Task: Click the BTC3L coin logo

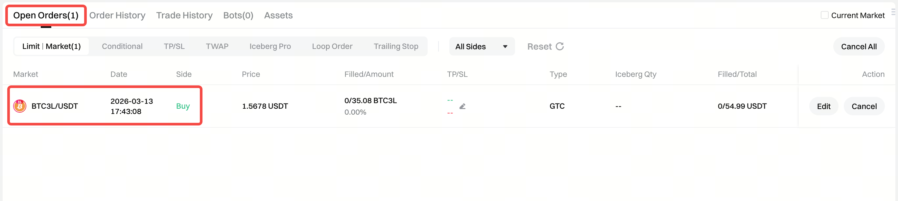Action: click(20, 106)
